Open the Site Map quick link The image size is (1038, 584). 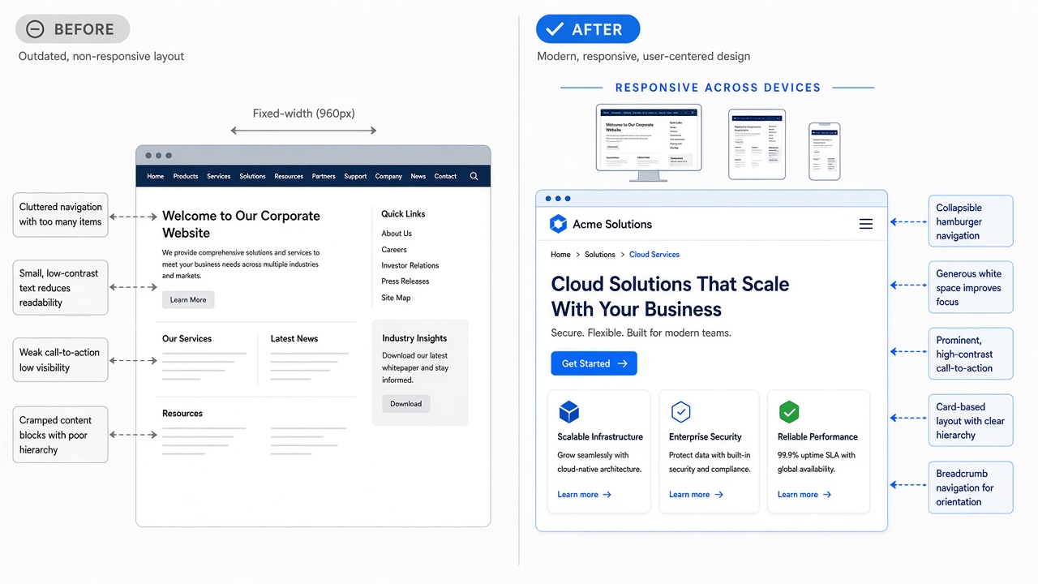(396, 298)
